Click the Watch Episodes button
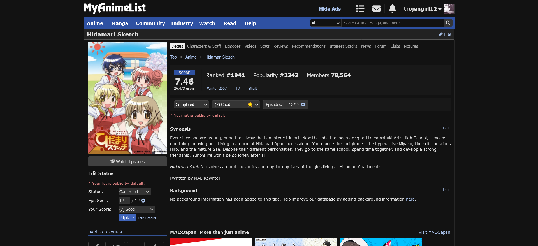 [x=127, y=161]
